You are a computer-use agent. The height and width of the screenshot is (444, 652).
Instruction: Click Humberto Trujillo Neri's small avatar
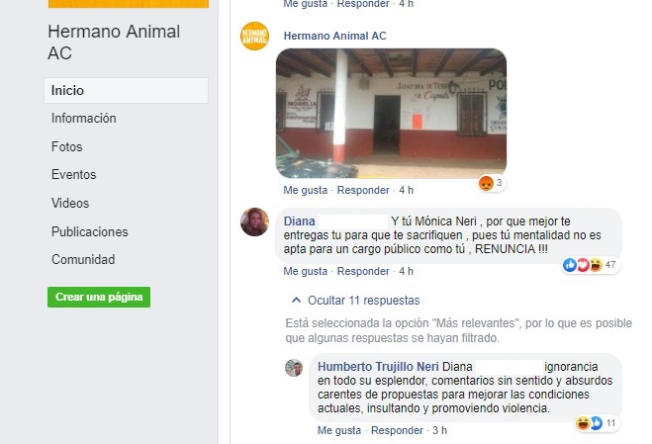tap(294, 368)
